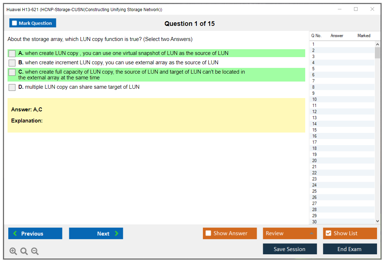This screenshot has width=386, height=264.
Task: Click the zoom reset magnifier icon
Action: pyautogui.click(x=24, y=251)
